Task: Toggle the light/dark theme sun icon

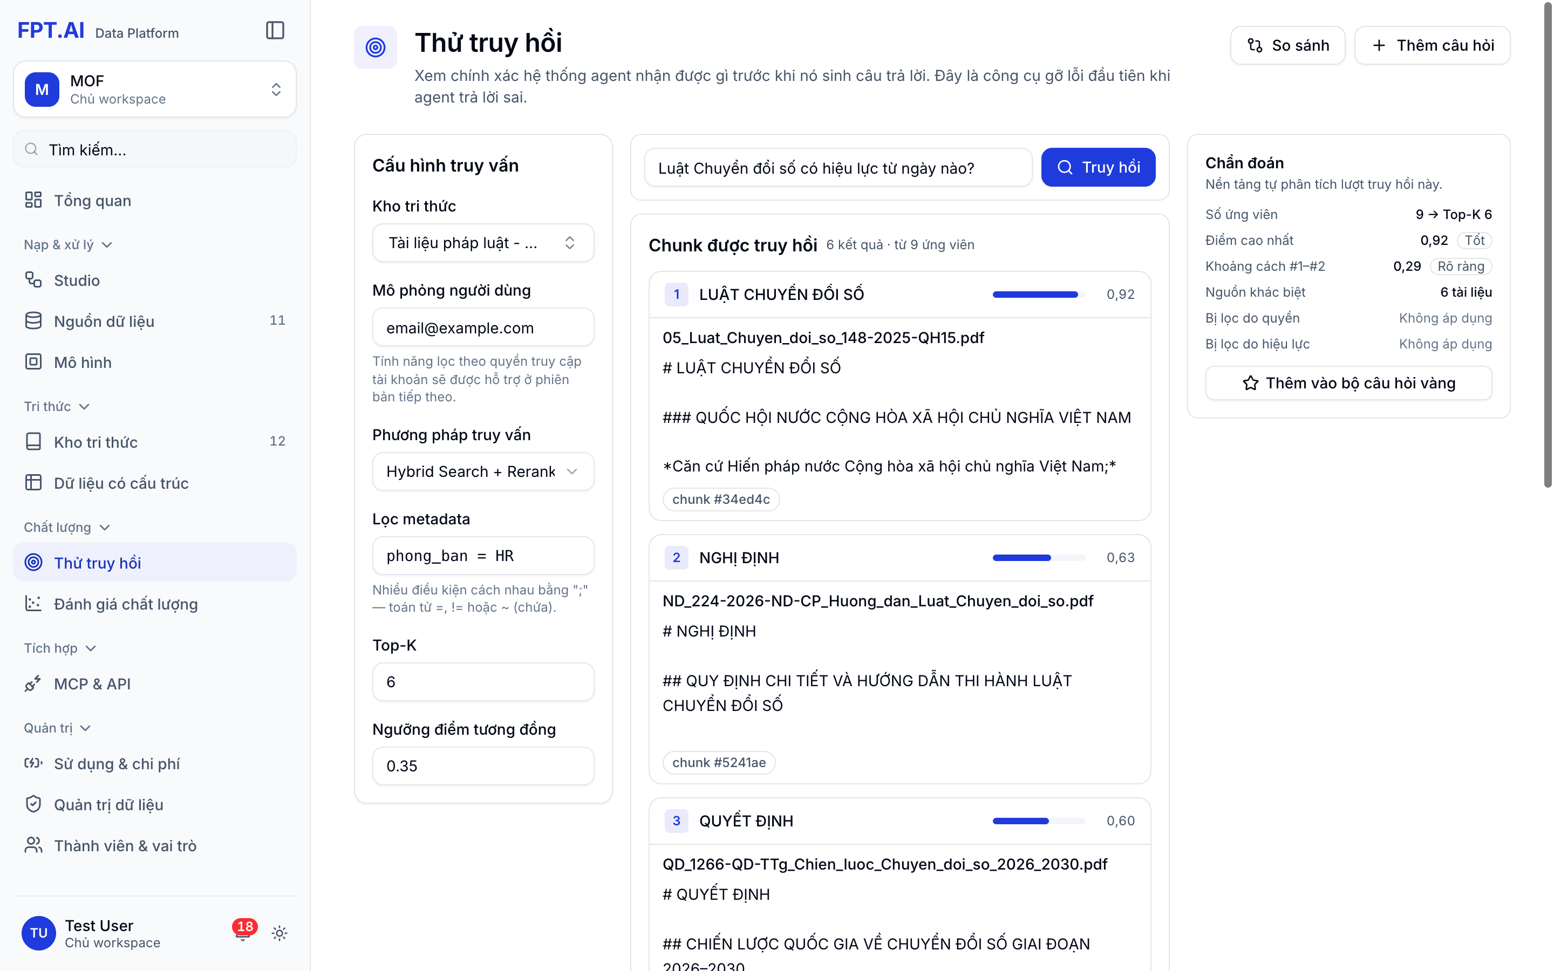Action: (280, 933)
